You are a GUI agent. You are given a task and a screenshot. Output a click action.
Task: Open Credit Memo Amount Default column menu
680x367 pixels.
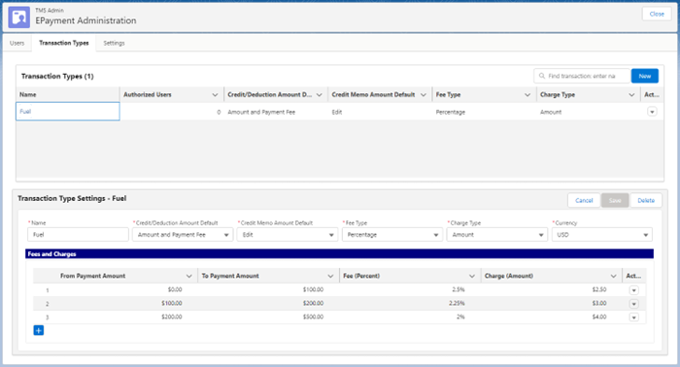pyautogui.click(x=424, y=95)
